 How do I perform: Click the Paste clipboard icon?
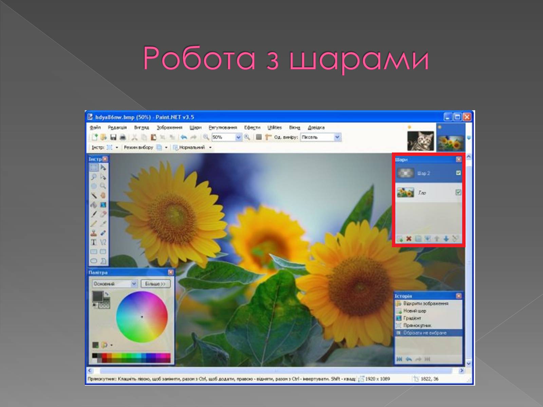[x=153, y=137]
